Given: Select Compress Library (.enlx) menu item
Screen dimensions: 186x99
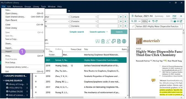Looking at the screenshot, I should (17, 67).
